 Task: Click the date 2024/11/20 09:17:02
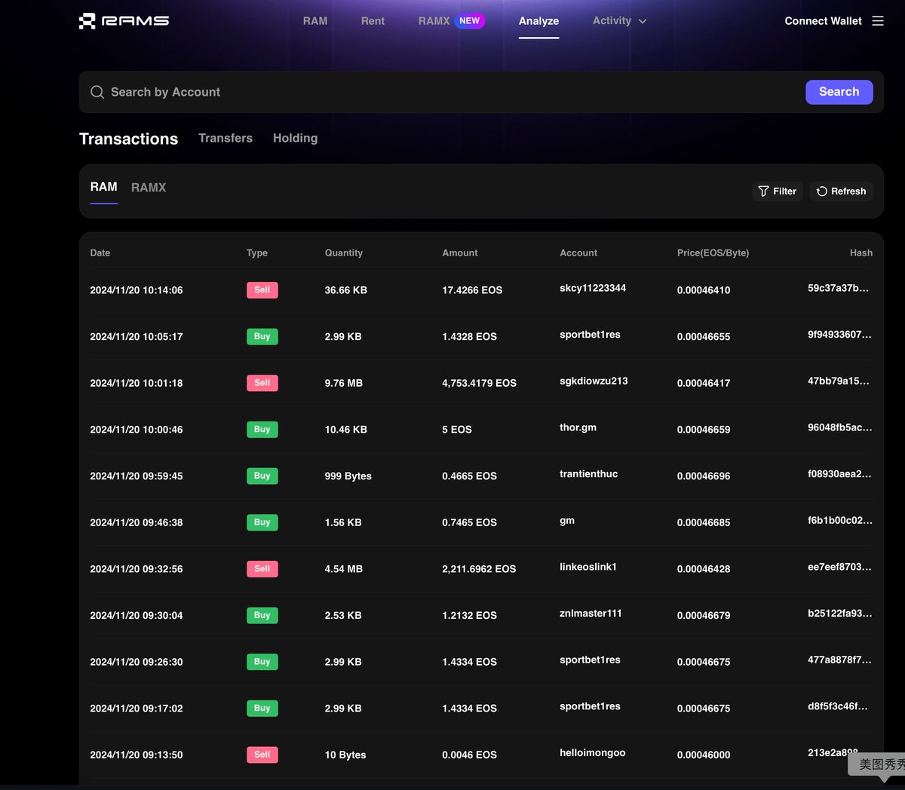pyautogui.click(x=137, y=709)
